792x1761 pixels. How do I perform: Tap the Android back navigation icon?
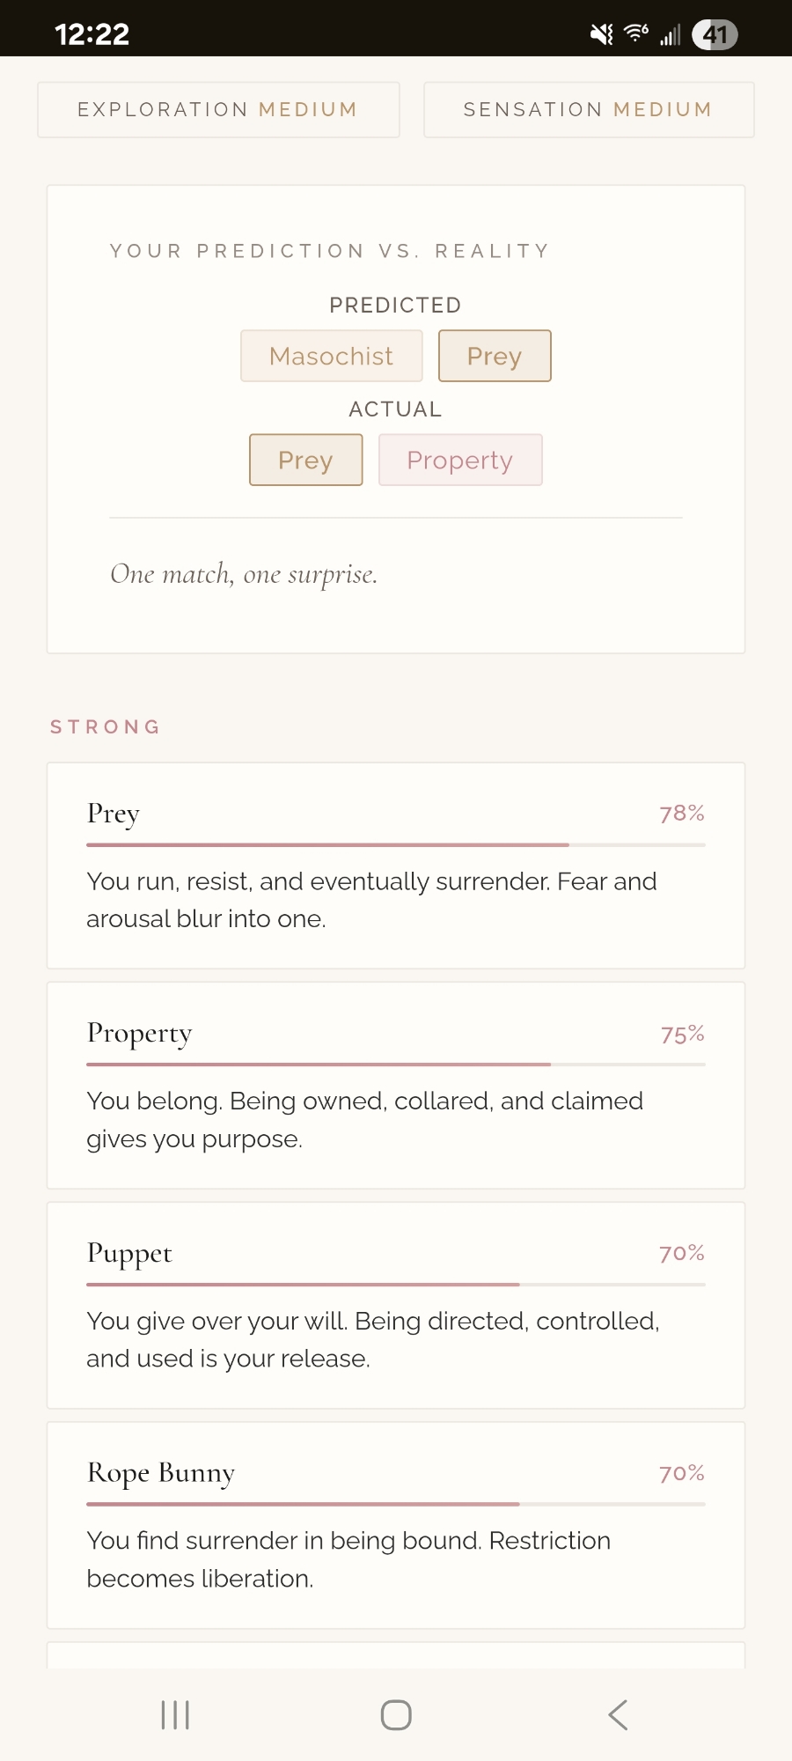(x=618, y=1714)
